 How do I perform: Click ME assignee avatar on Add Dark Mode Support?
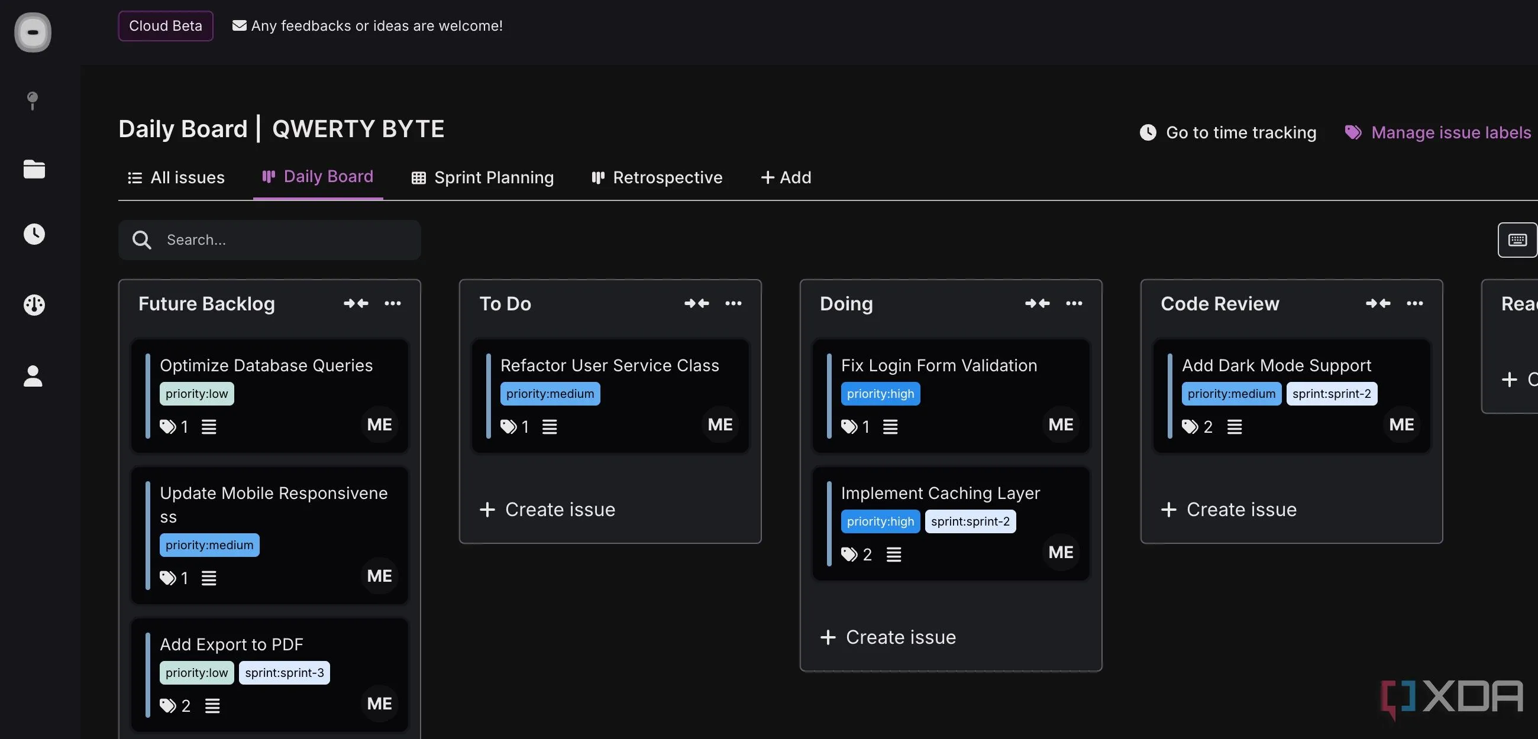pos(1401,424)
